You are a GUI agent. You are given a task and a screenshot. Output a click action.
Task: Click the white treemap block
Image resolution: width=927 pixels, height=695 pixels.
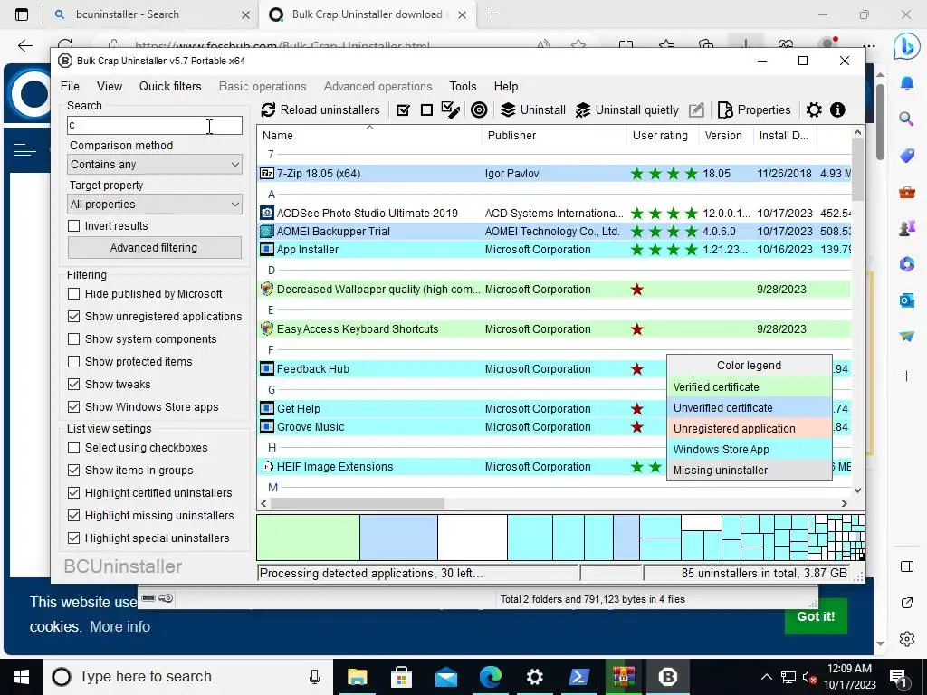tap(473, 538)
